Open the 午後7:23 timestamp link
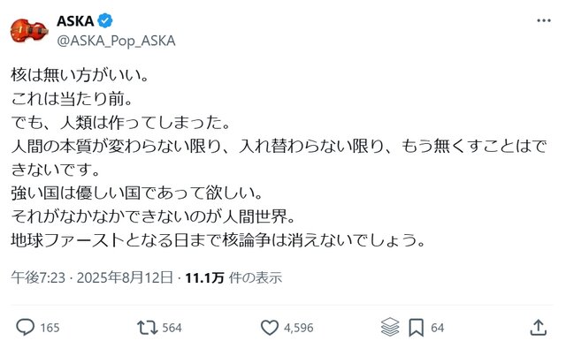 coord(38,278)
